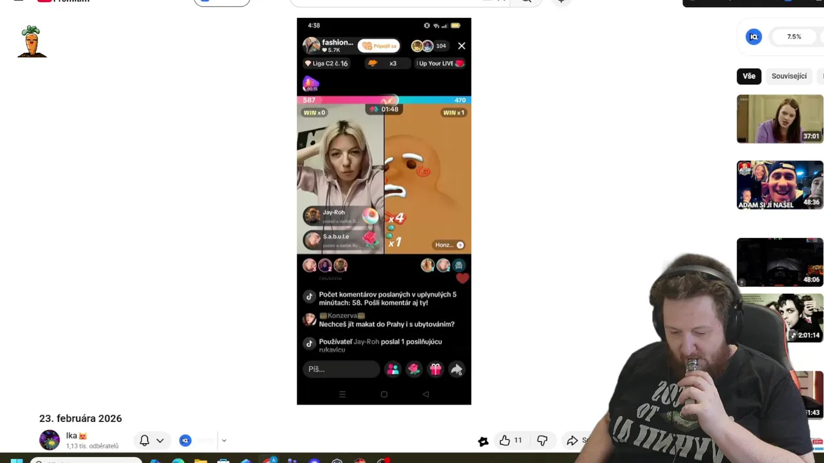The height and width of the screenshot is (463, 824).
Task: Click the IQ 7.5% score widget
Action: coord(794,37)
